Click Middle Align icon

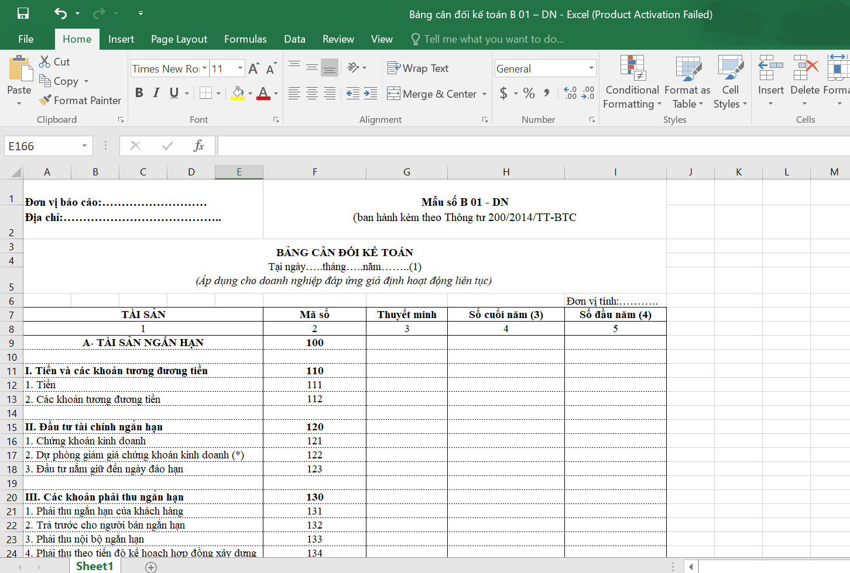312,67
